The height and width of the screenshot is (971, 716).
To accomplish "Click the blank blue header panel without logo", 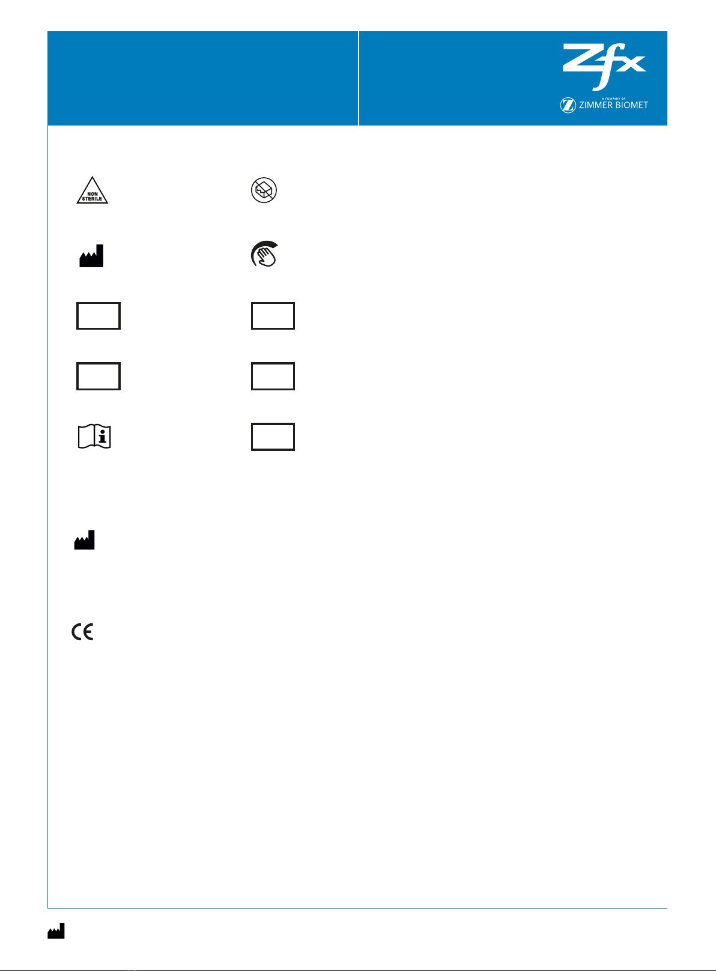I will point(203,79).
